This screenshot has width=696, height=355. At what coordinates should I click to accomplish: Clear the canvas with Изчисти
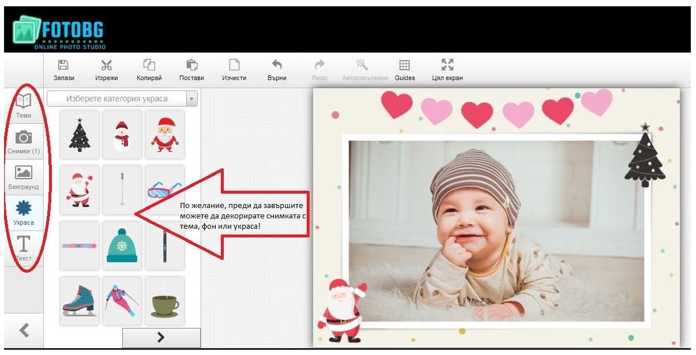click(x=234, y=66)
